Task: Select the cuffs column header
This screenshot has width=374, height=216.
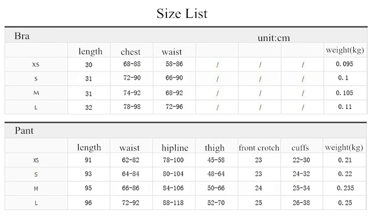Action: 300,148
